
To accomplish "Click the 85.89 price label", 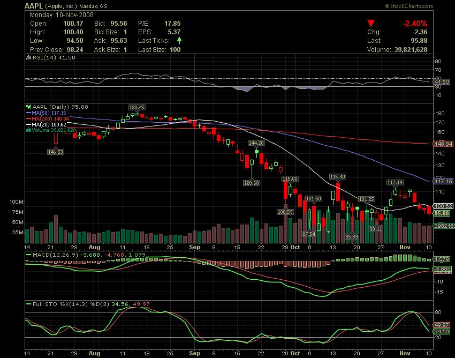I will (351, 236).
